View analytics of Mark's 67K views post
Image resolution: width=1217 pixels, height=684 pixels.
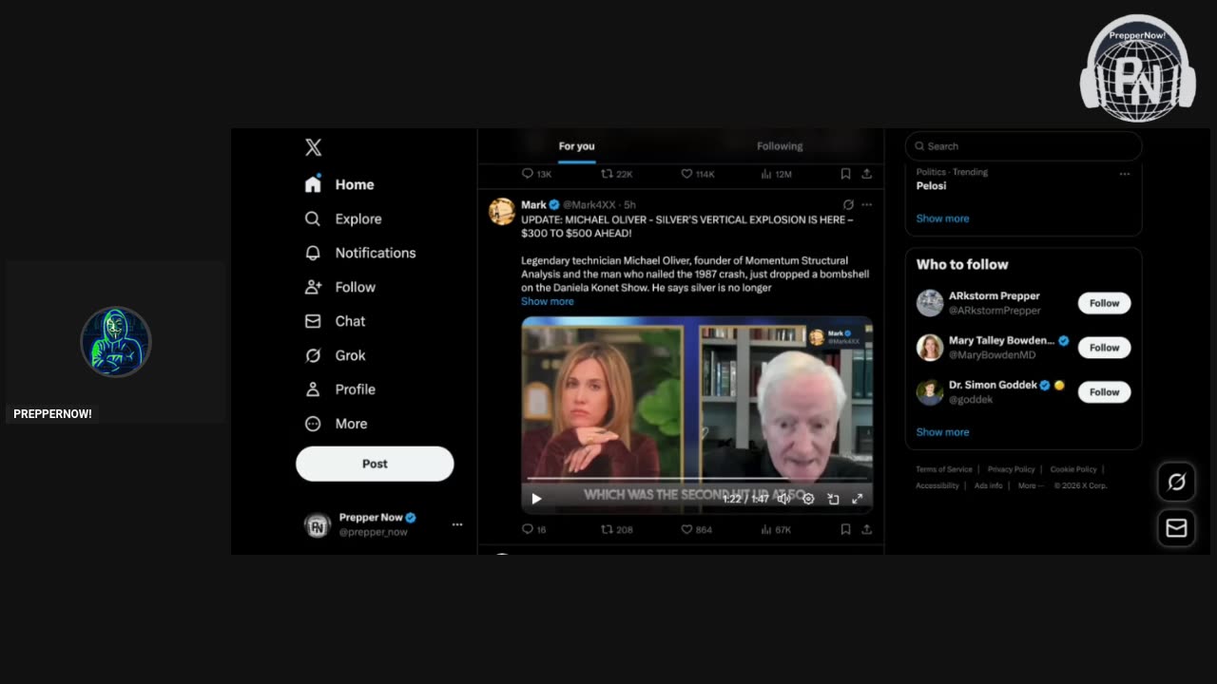(x=776, y=529)
